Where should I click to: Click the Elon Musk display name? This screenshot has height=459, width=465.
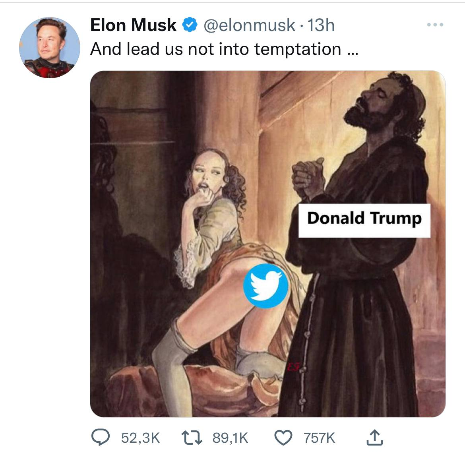(133, 25)
